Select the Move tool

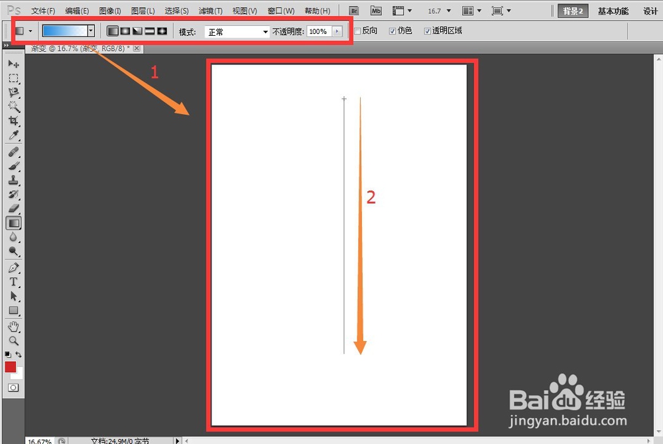pos(13,64)
